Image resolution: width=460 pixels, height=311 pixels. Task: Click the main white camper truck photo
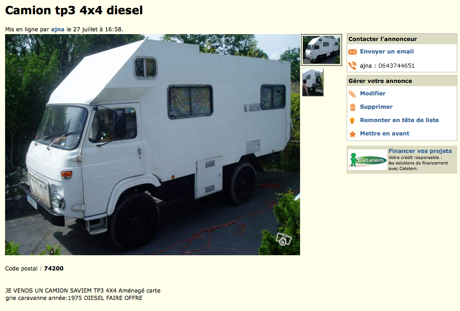click(153, 145)
